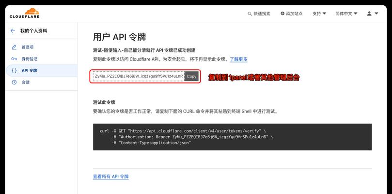Image resolution: width=392 pixels, height=194 pixels.
Task: Open the 查看所有 API 令牌 link
Action: [x=111, y=177]
